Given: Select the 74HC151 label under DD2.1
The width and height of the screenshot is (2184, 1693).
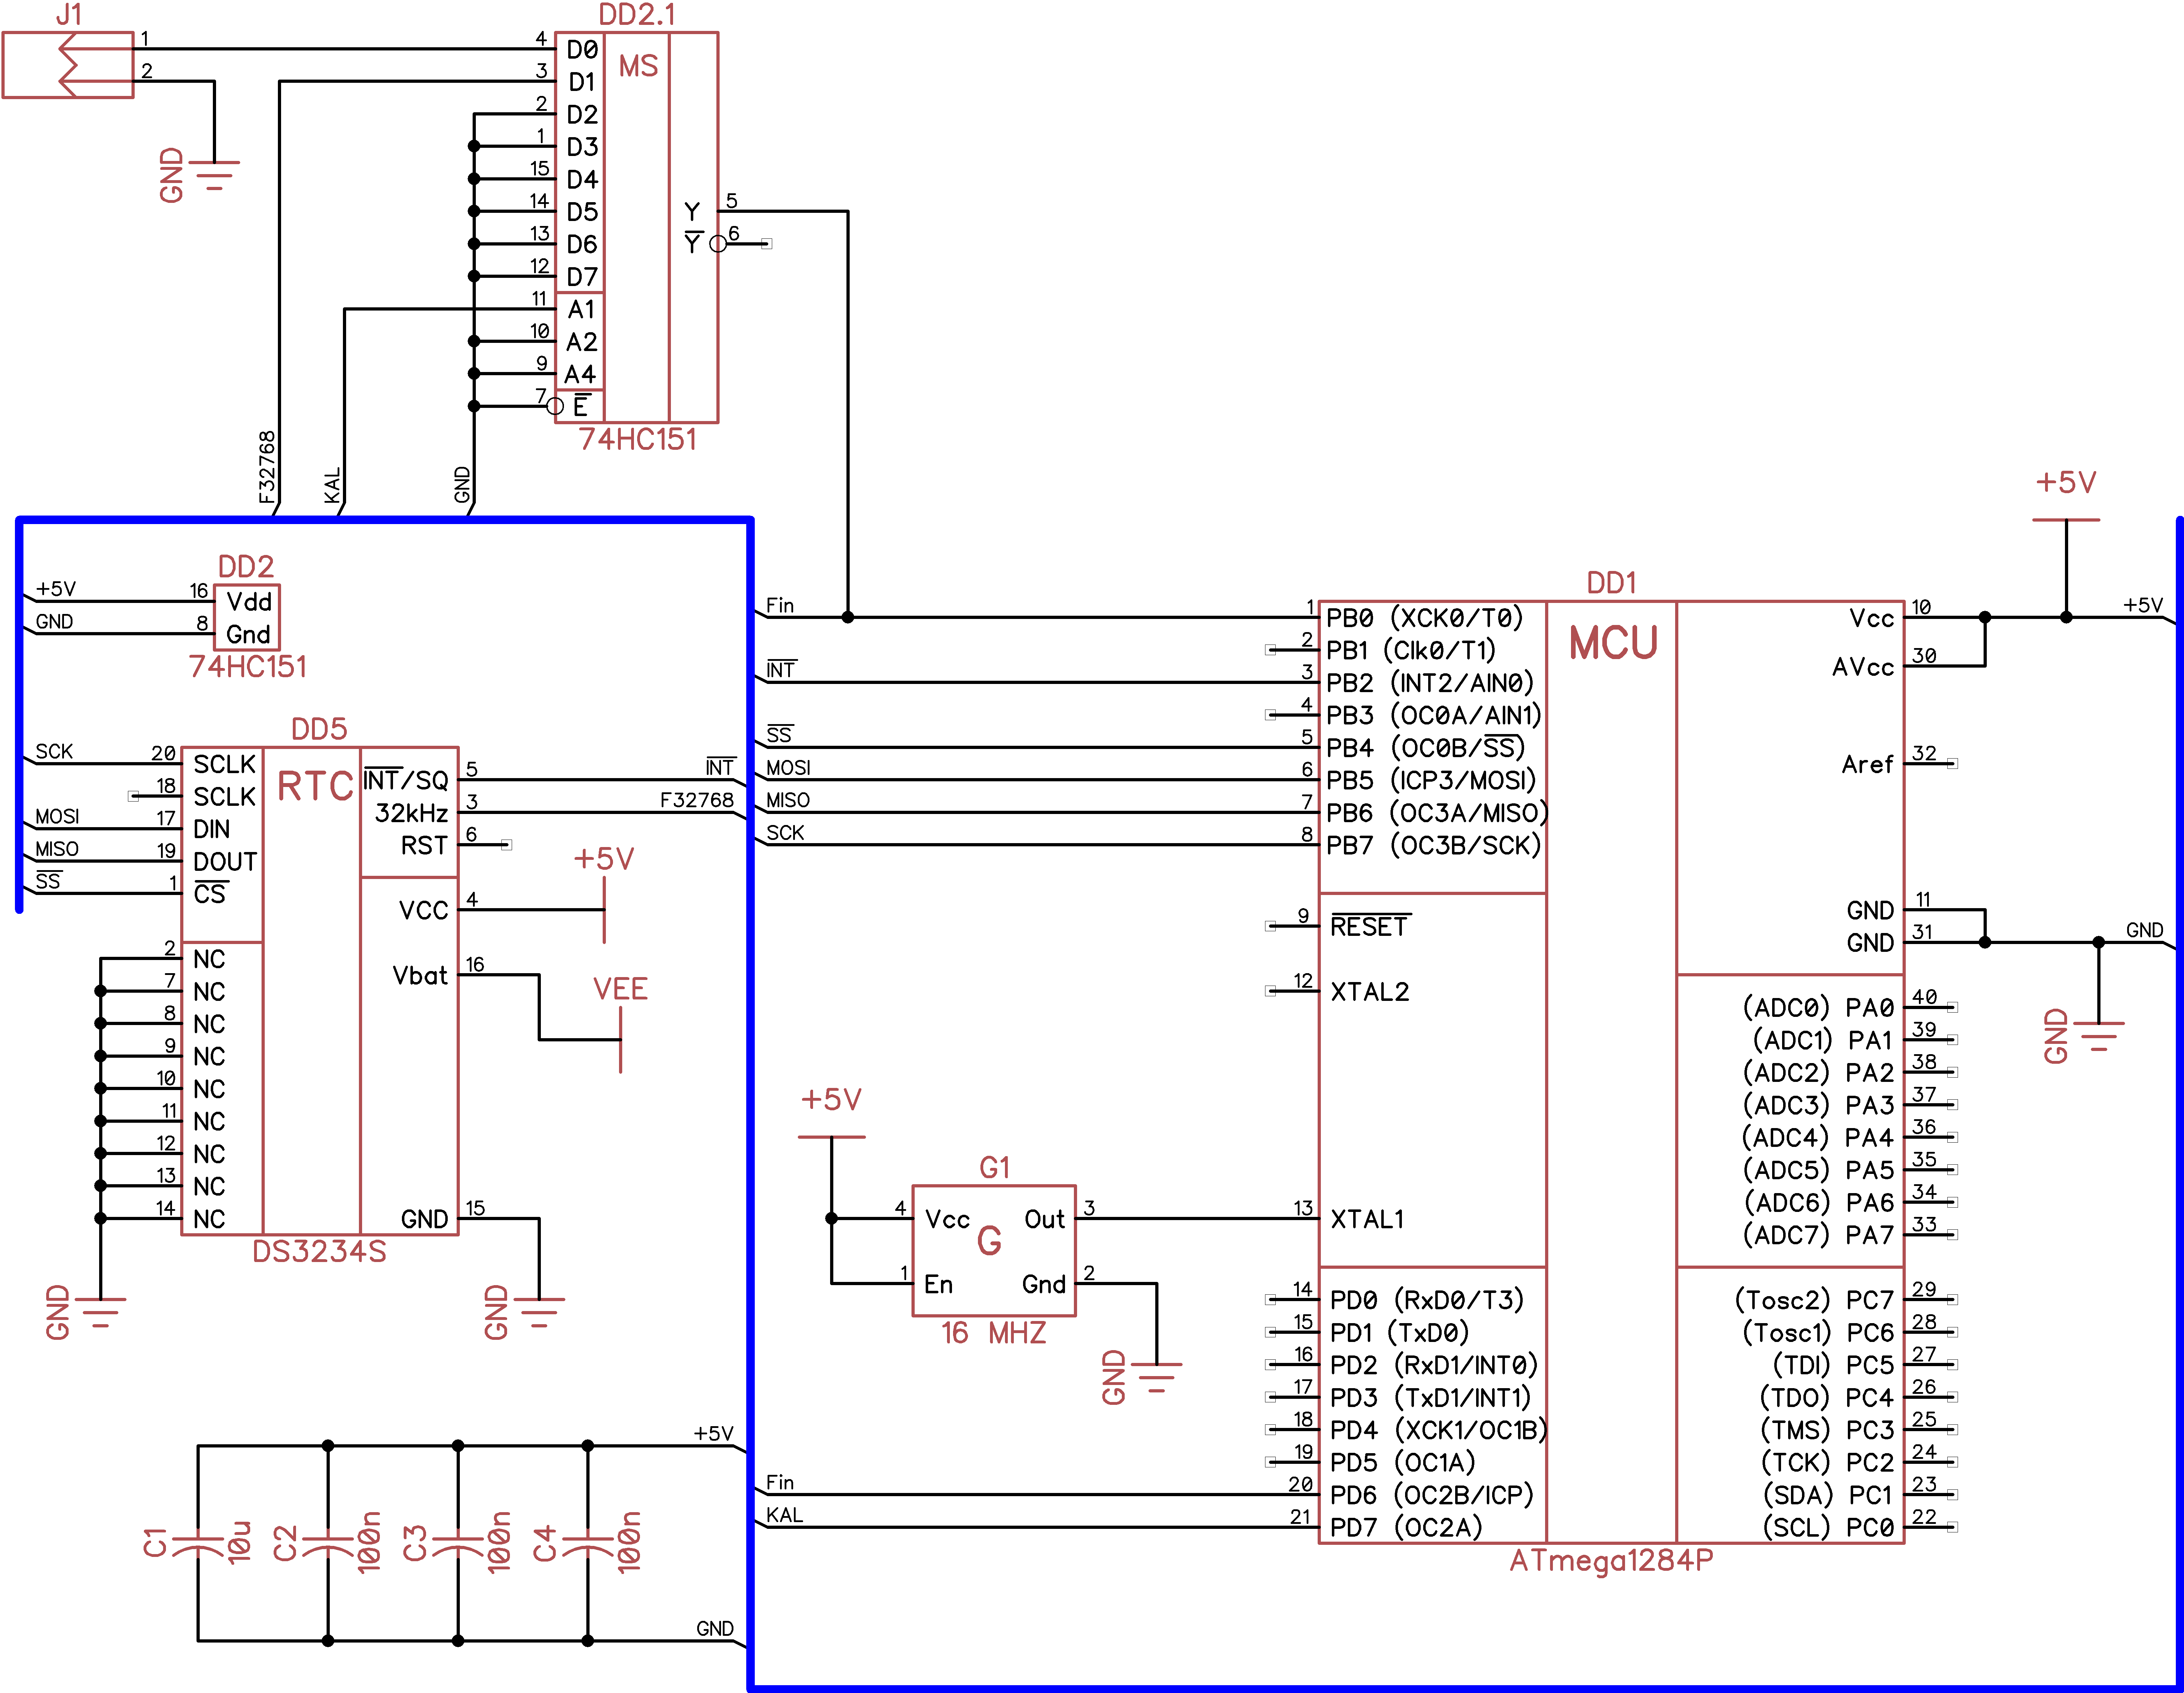Looking at the screenshot, I should (637, 440).
